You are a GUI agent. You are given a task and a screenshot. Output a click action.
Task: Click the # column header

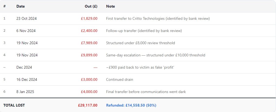pos(4,6)
